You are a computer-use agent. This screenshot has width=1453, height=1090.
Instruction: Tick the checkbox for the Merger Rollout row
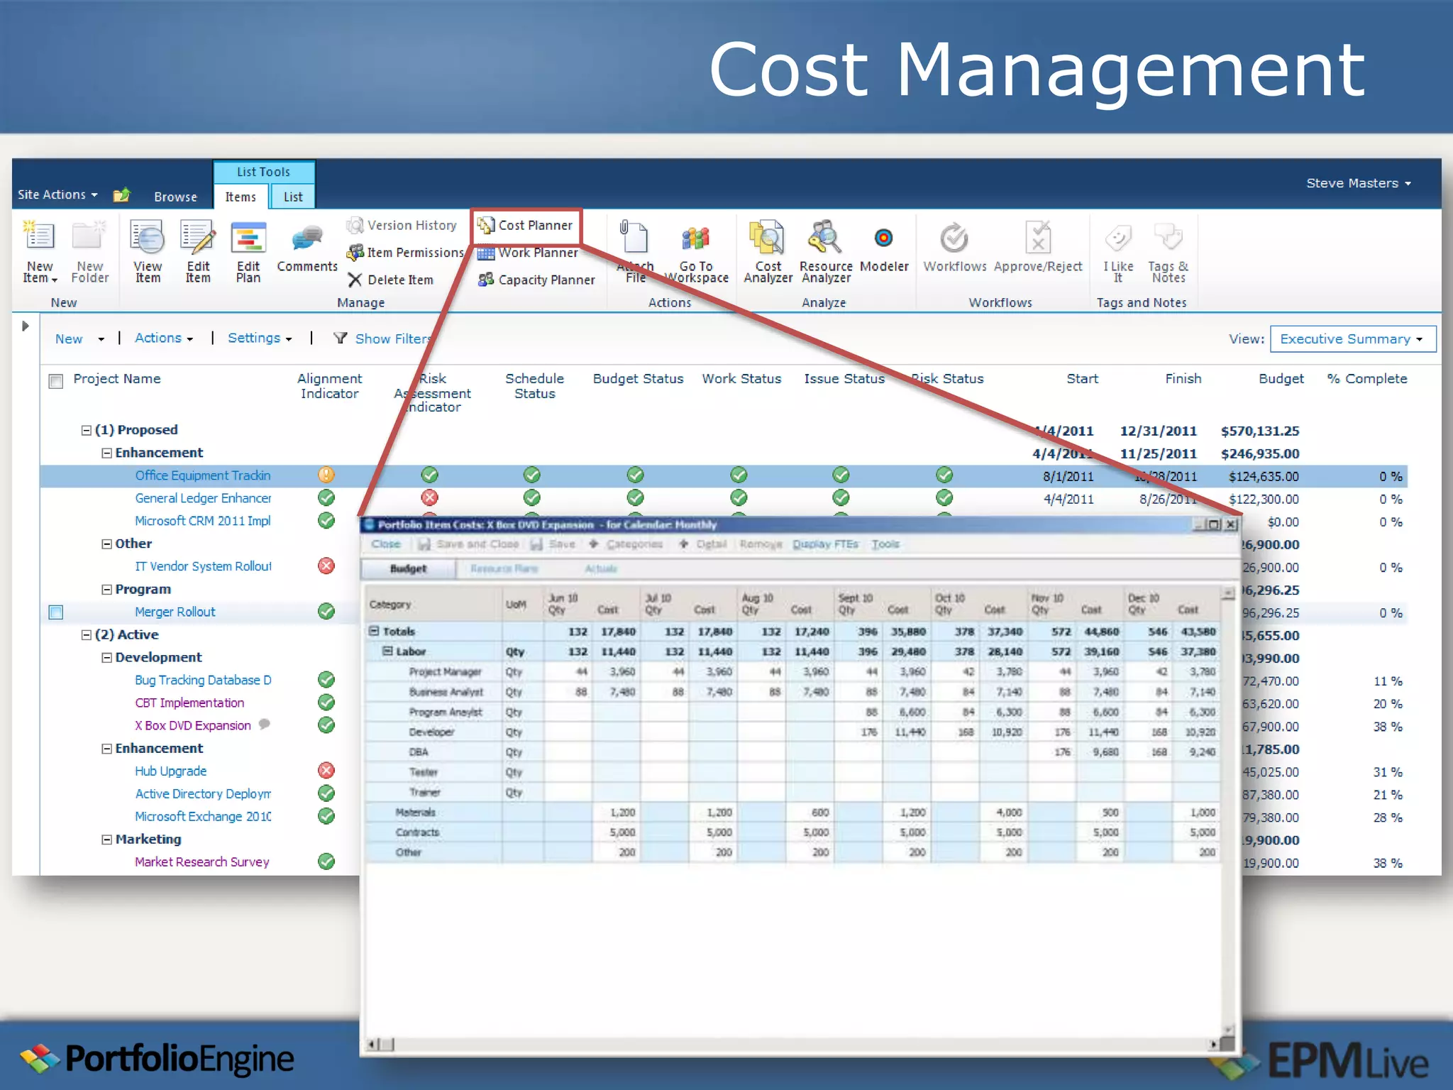click(56, 612)
